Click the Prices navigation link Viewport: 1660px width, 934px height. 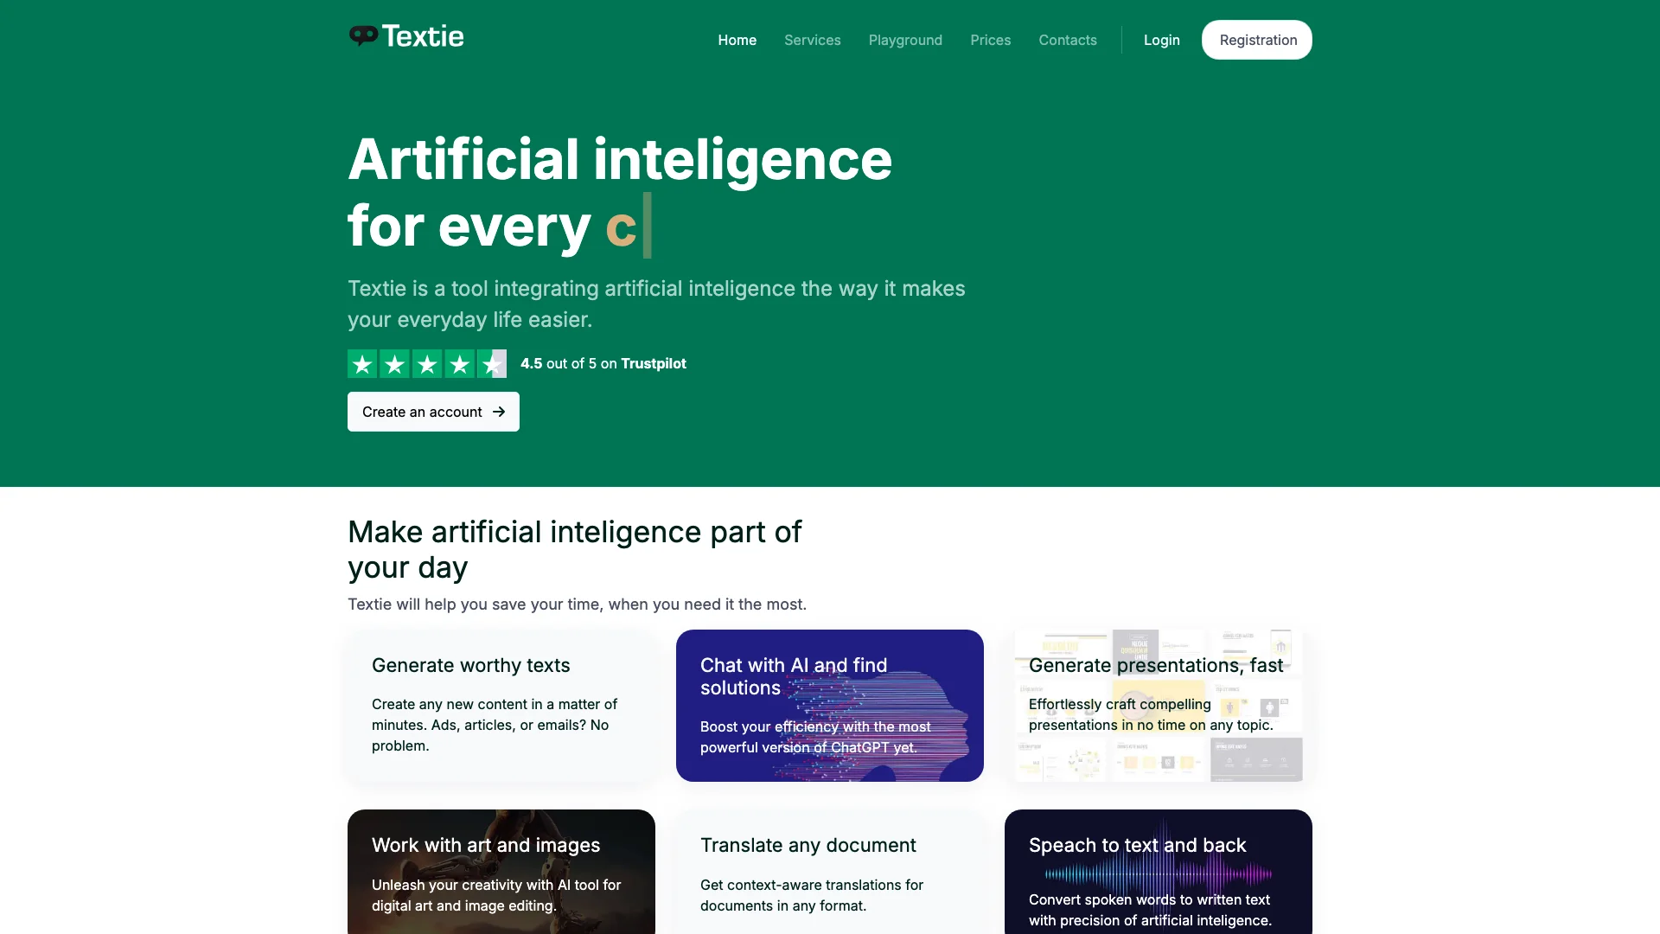(990, 40)
